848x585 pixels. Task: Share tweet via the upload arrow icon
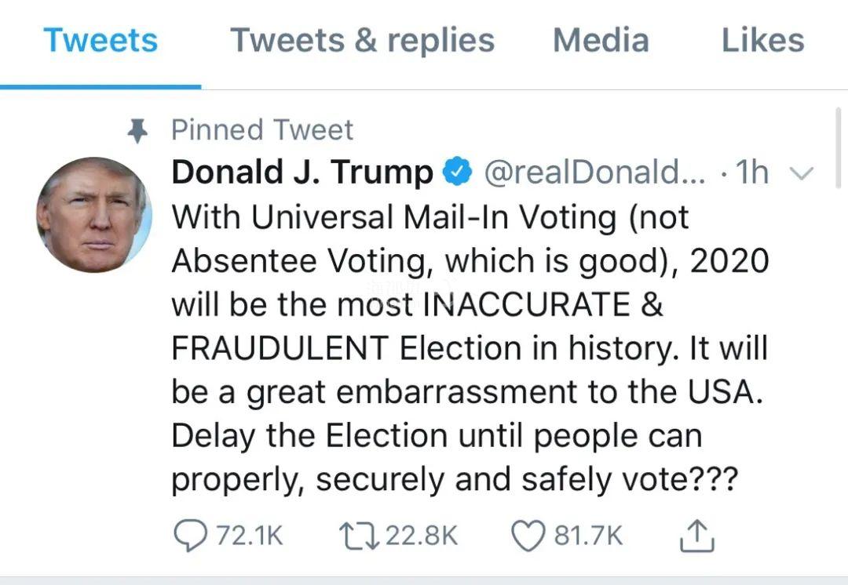(x=696, y=536)
